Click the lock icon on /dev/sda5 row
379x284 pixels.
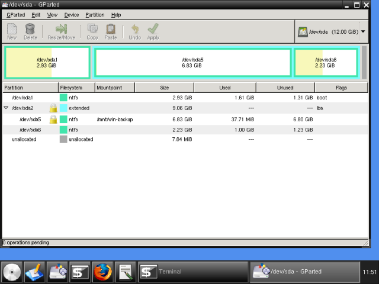click(53, 120)
